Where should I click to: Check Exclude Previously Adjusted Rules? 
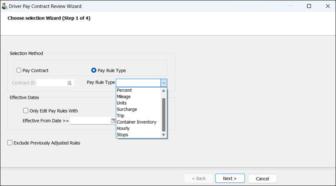point(10,143)
